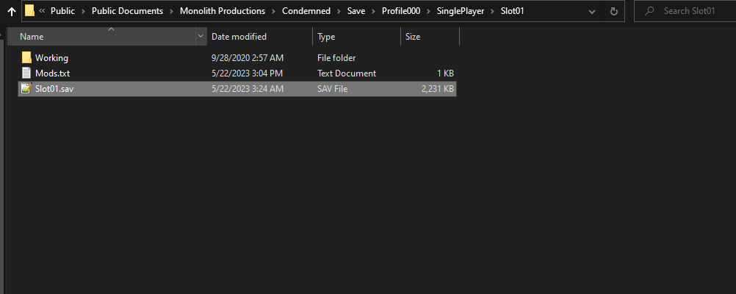The height and width of the screenshot is (294, 736).
Task: Refresh the current folder view
Action: (x=613, y=12)
